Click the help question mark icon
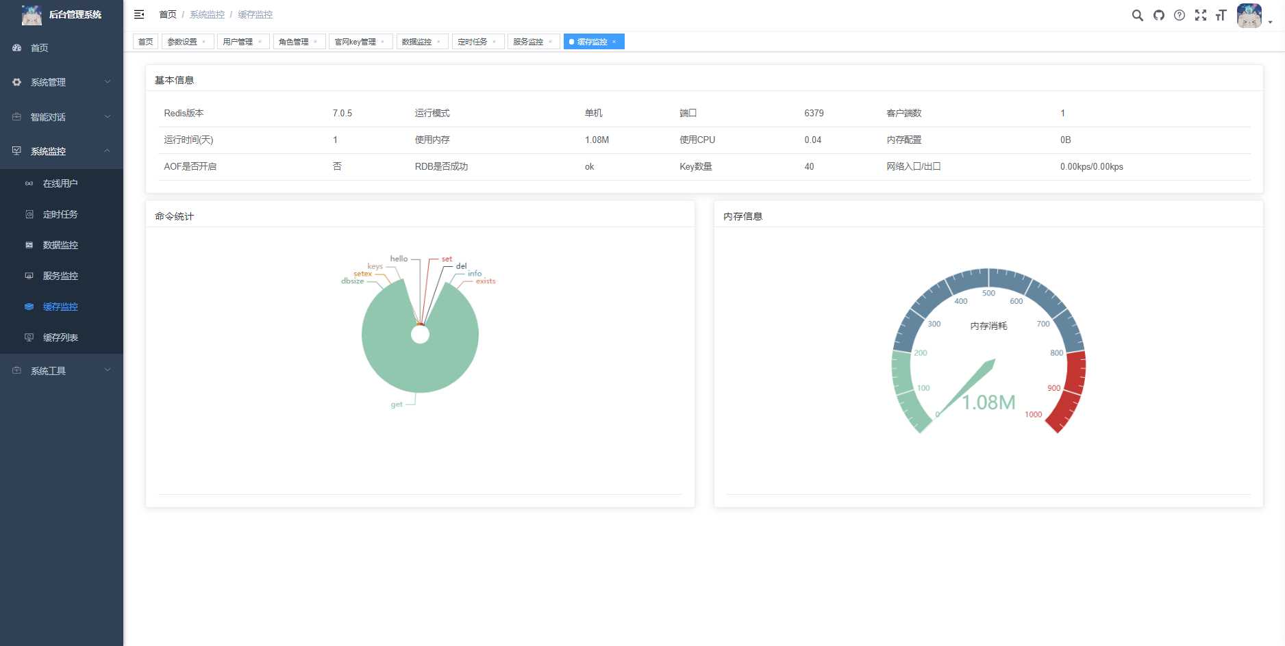This screenshot has width=1285, height=646. pyautogui.click(x=1180, y=14)
